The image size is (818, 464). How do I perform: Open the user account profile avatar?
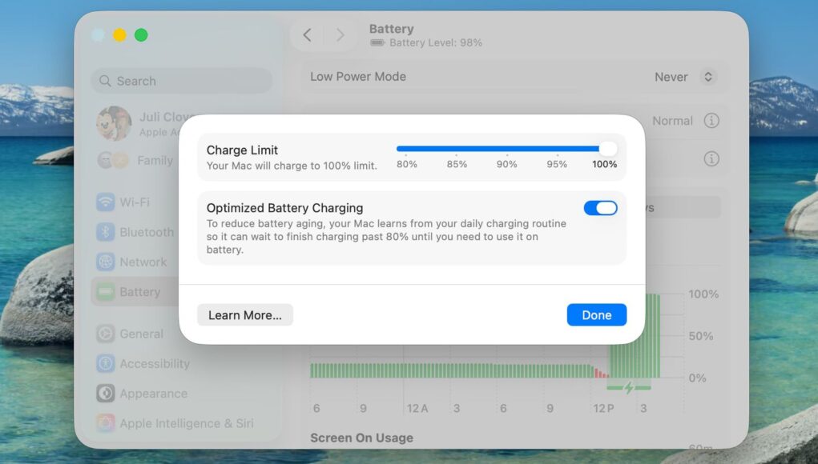pyautogui.click(x=114, y=124)
